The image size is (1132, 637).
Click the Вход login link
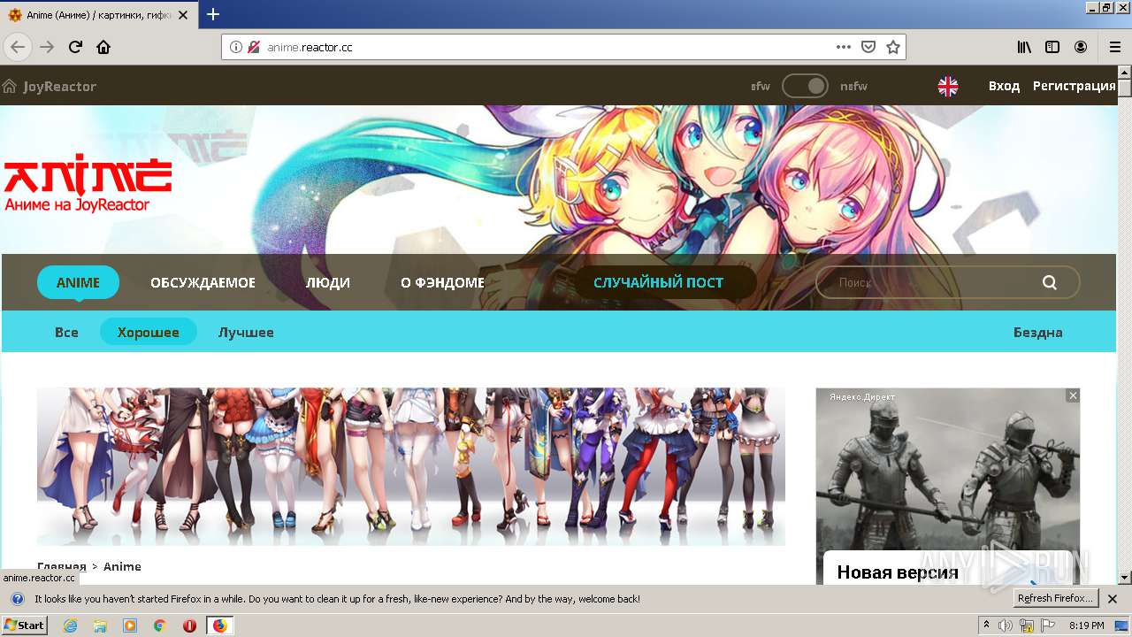point(1004,86)
